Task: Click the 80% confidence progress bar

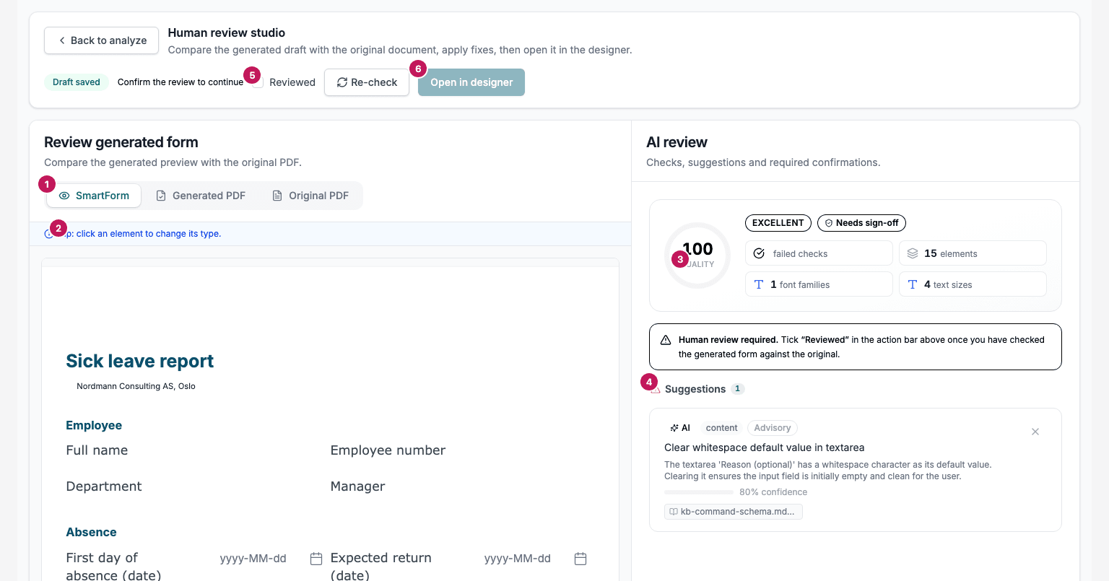Action: 699,492
